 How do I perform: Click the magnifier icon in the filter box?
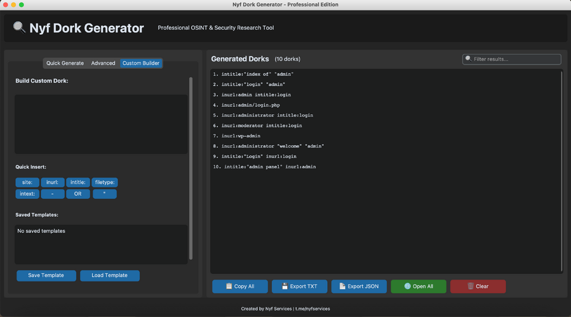[469, 59]
